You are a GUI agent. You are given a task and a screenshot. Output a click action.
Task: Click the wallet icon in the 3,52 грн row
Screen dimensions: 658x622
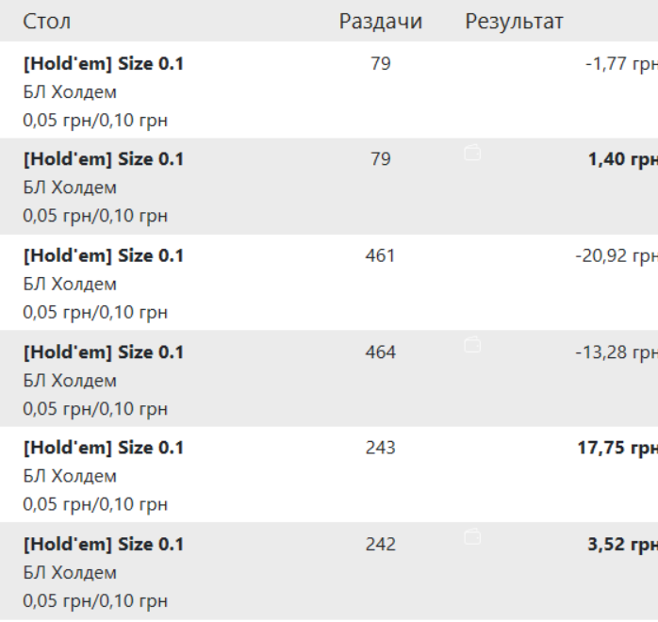click(x=472, y=537)
